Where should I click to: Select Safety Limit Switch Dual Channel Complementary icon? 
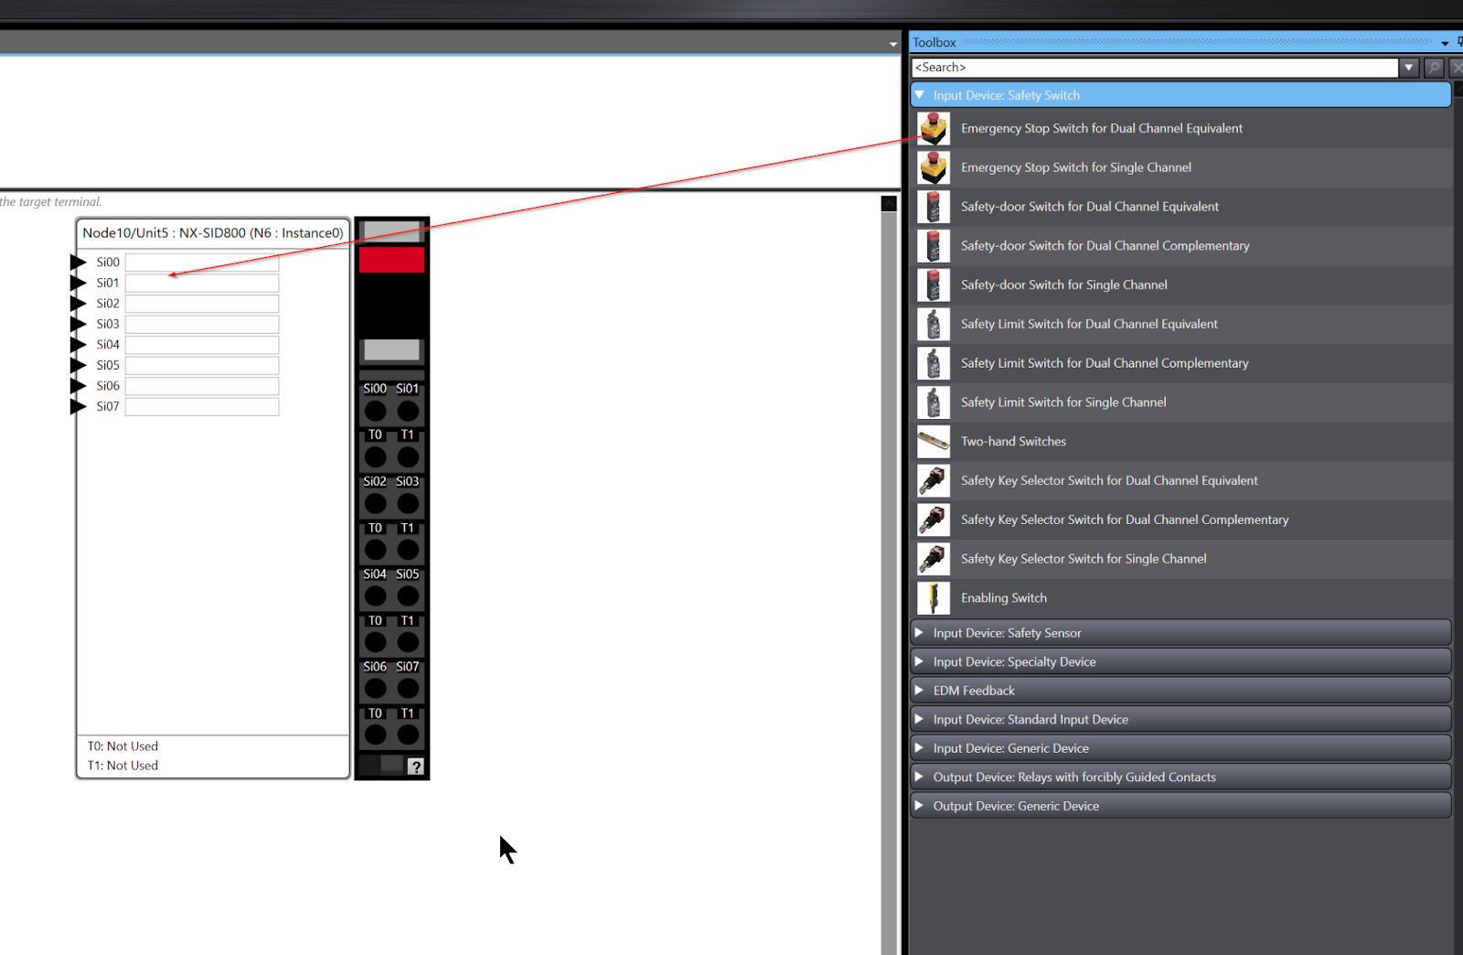pos(934,363)
